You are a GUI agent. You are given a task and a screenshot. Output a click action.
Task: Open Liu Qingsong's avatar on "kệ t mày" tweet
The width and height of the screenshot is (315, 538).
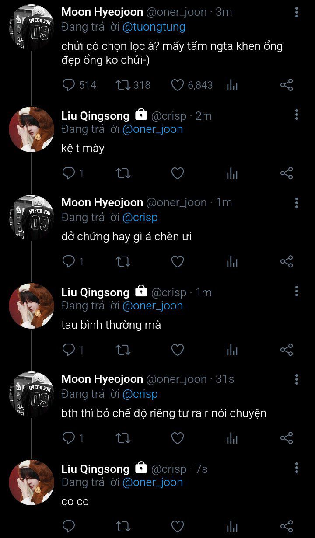31,129
